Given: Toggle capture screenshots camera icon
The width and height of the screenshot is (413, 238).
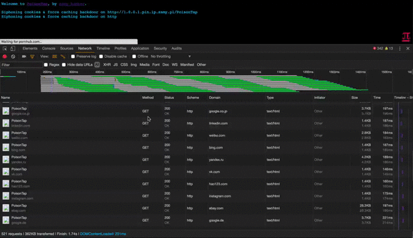Looking at the screenshot, I should (24, 56).
